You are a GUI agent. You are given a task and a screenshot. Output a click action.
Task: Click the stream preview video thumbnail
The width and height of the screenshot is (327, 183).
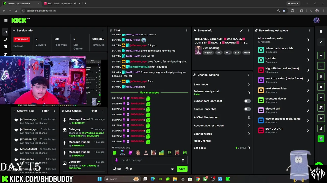(43, 80)
